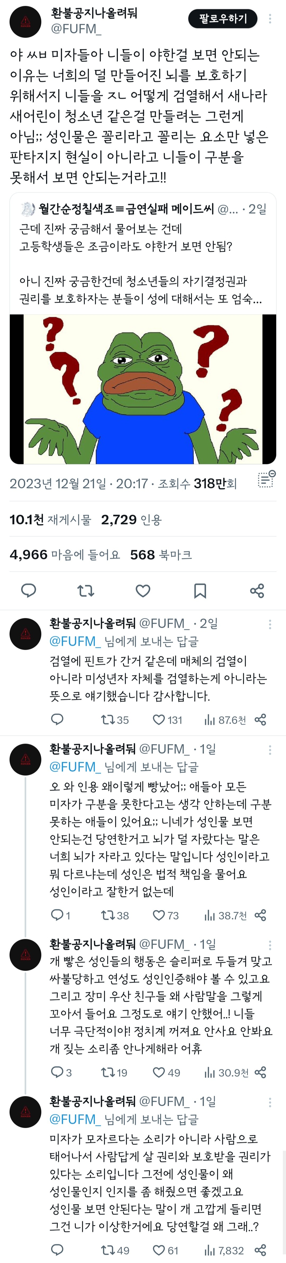Click the repost arrows icon under the main post
286x1263 pixels.
tap(86, 591)
